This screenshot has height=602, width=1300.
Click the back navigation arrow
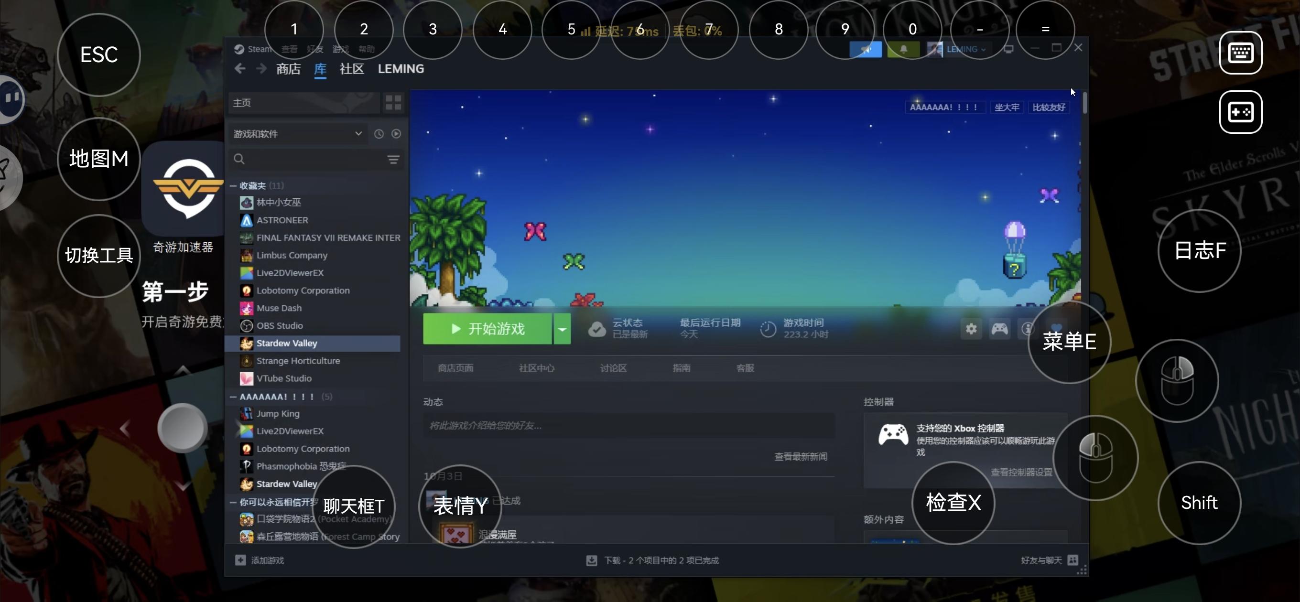coord(240,69)
